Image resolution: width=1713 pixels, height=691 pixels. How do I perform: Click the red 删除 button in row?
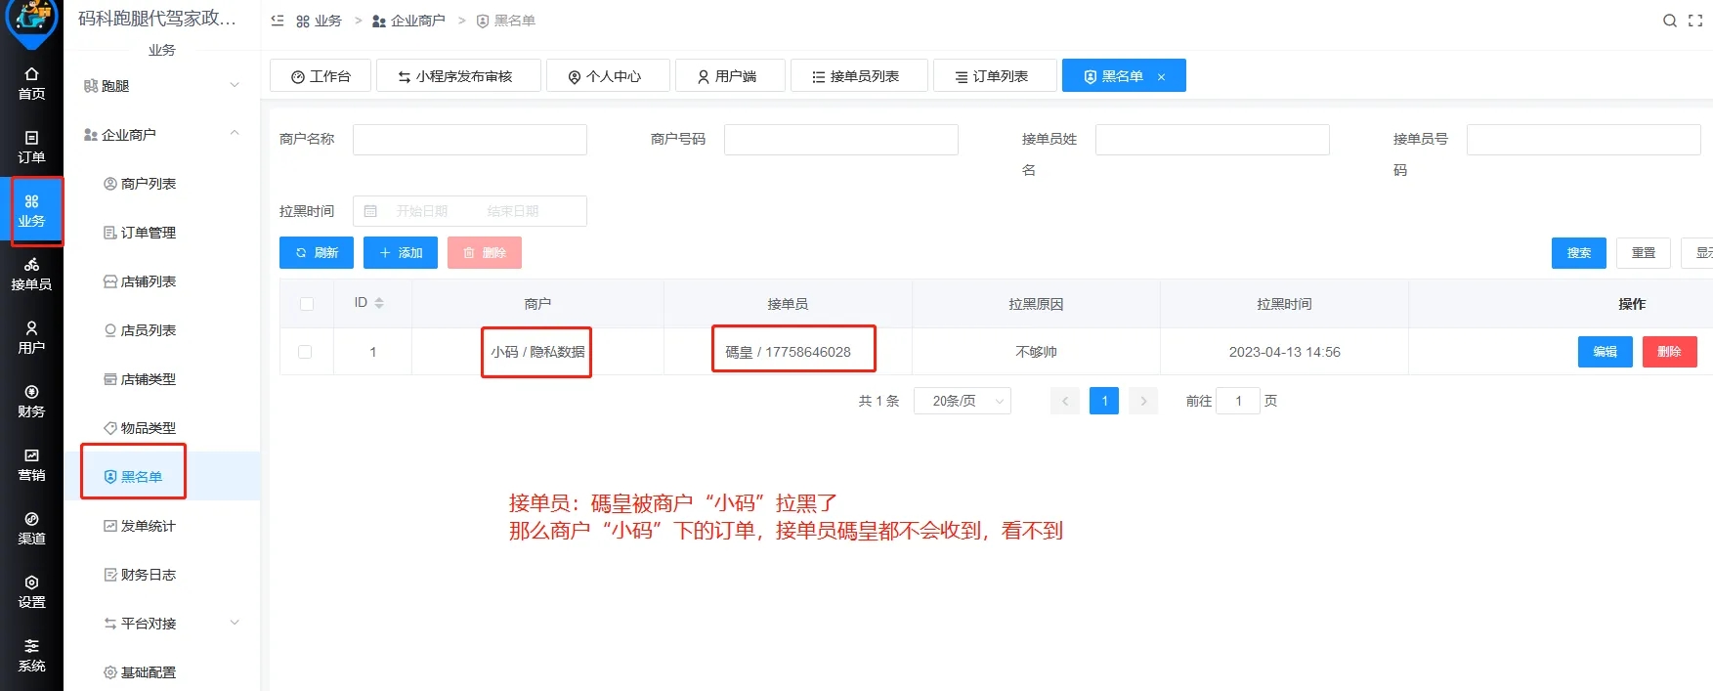click(1669, 352)
